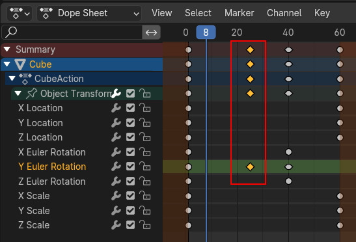356x242 pixels.
Task: Open the Select menu
Action: (198, 13)
